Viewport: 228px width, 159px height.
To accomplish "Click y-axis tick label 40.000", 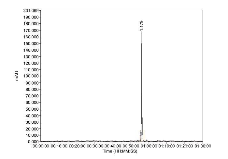I will tap(32, 116).
